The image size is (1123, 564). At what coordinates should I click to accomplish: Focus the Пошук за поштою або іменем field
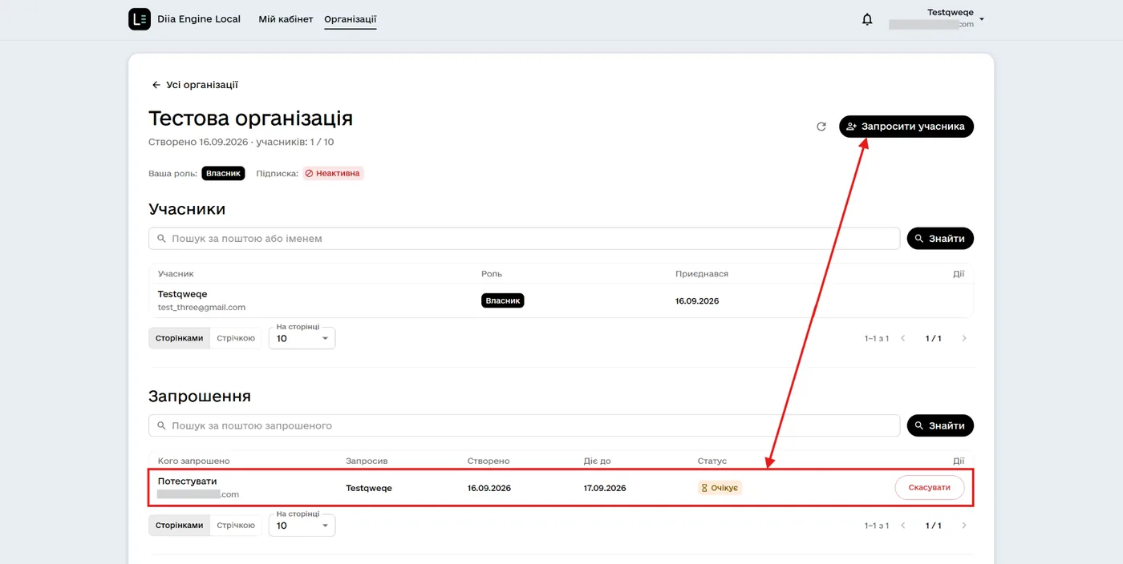coord(524,239)
